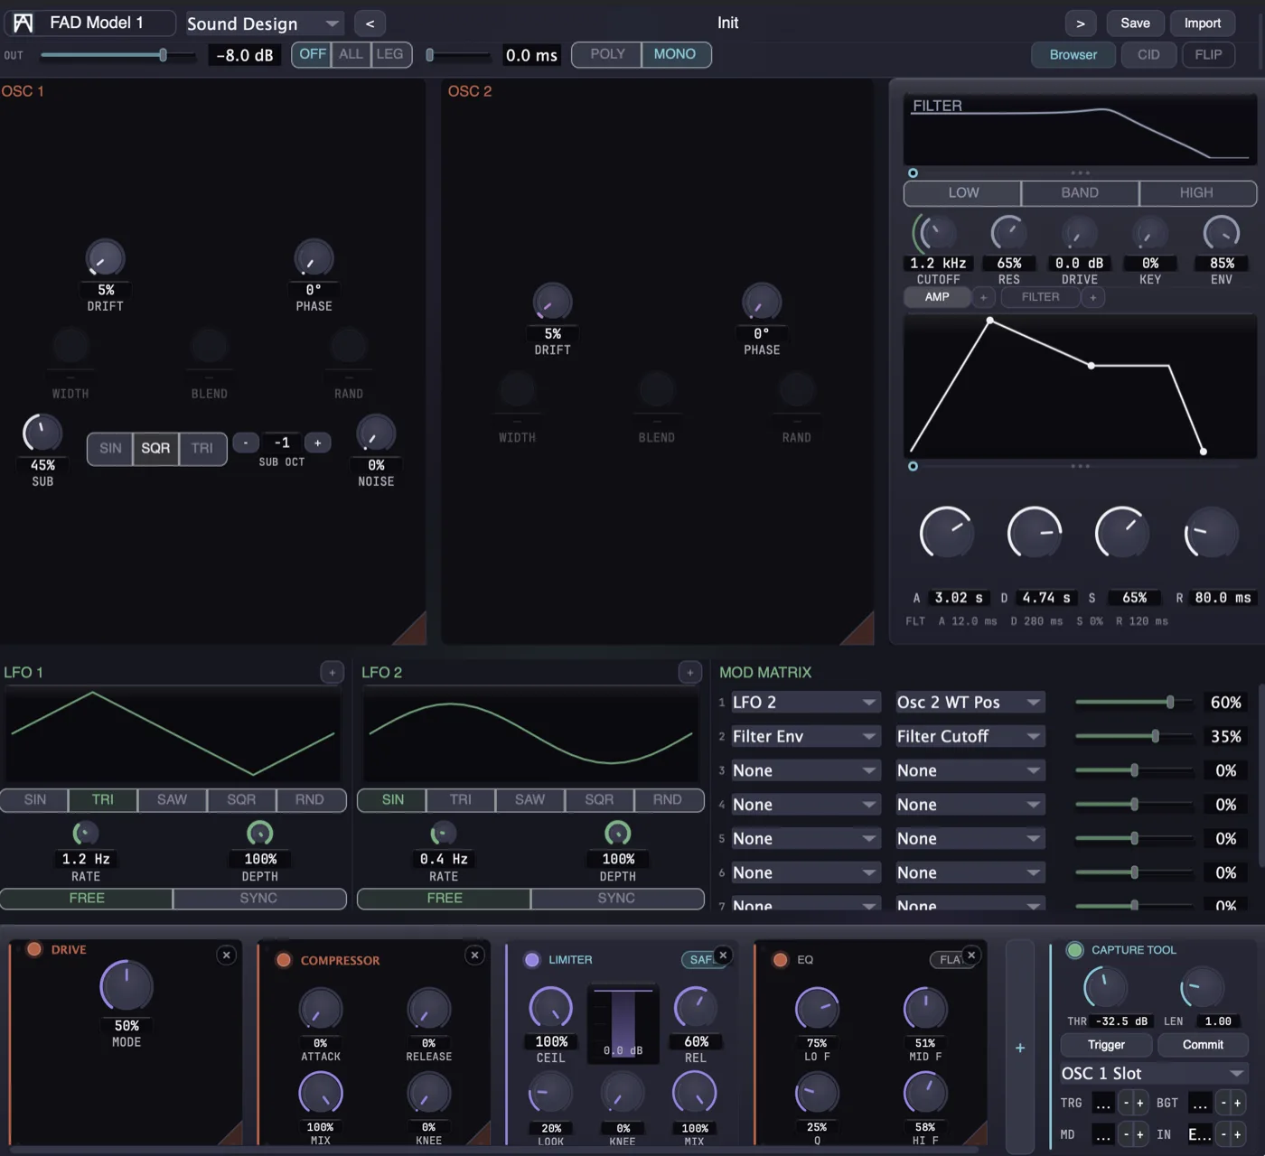Click the filter Cutoff knob
Screen dimensions: 1265x1156
[x=934, y=233]
